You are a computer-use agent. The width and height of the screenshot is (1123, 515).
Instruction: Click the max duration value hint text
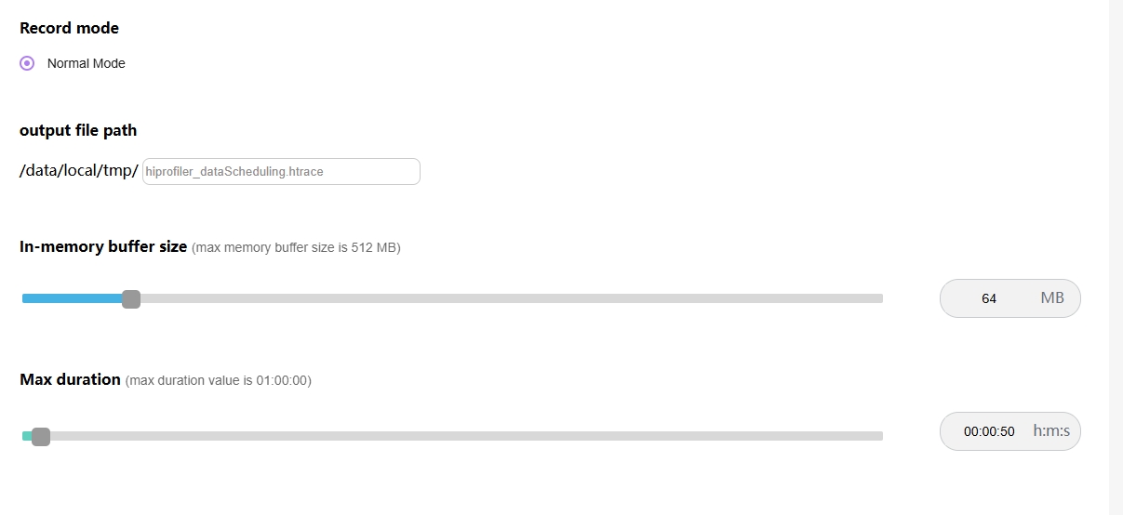point(219,380)
